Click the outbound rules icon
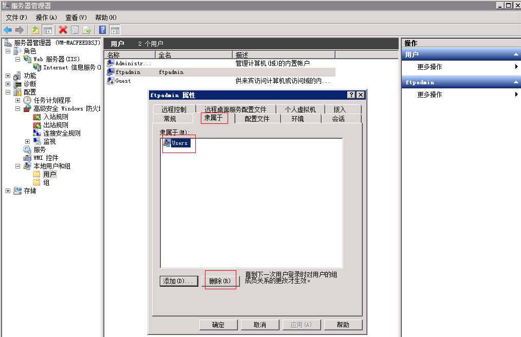Viewport: 521px width, 337px height. pos(37,125)
